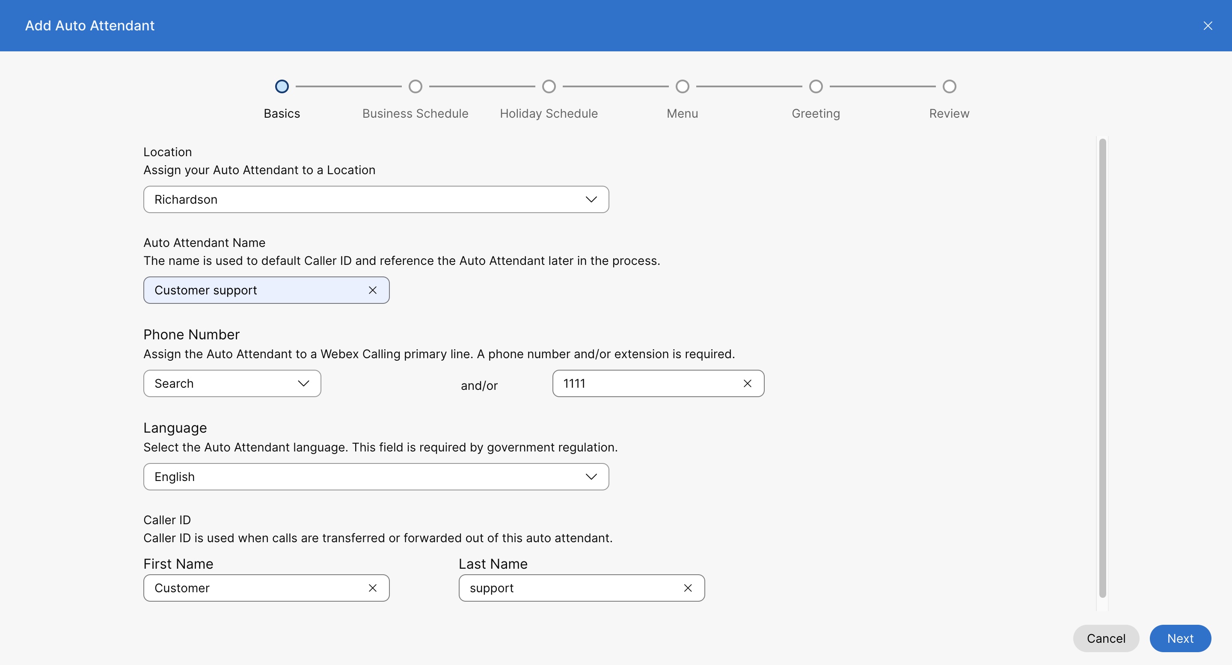Click the Holiday Schedule step icon
Screen dimensions: 1232x665
coord(549,85)
